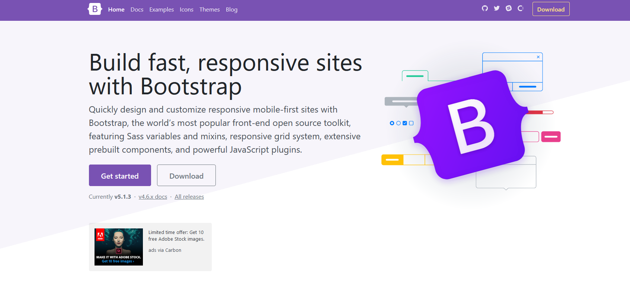Open the All releases link
Image resolution: width=630 pixels, height=296 pixels.
[189, 197]
